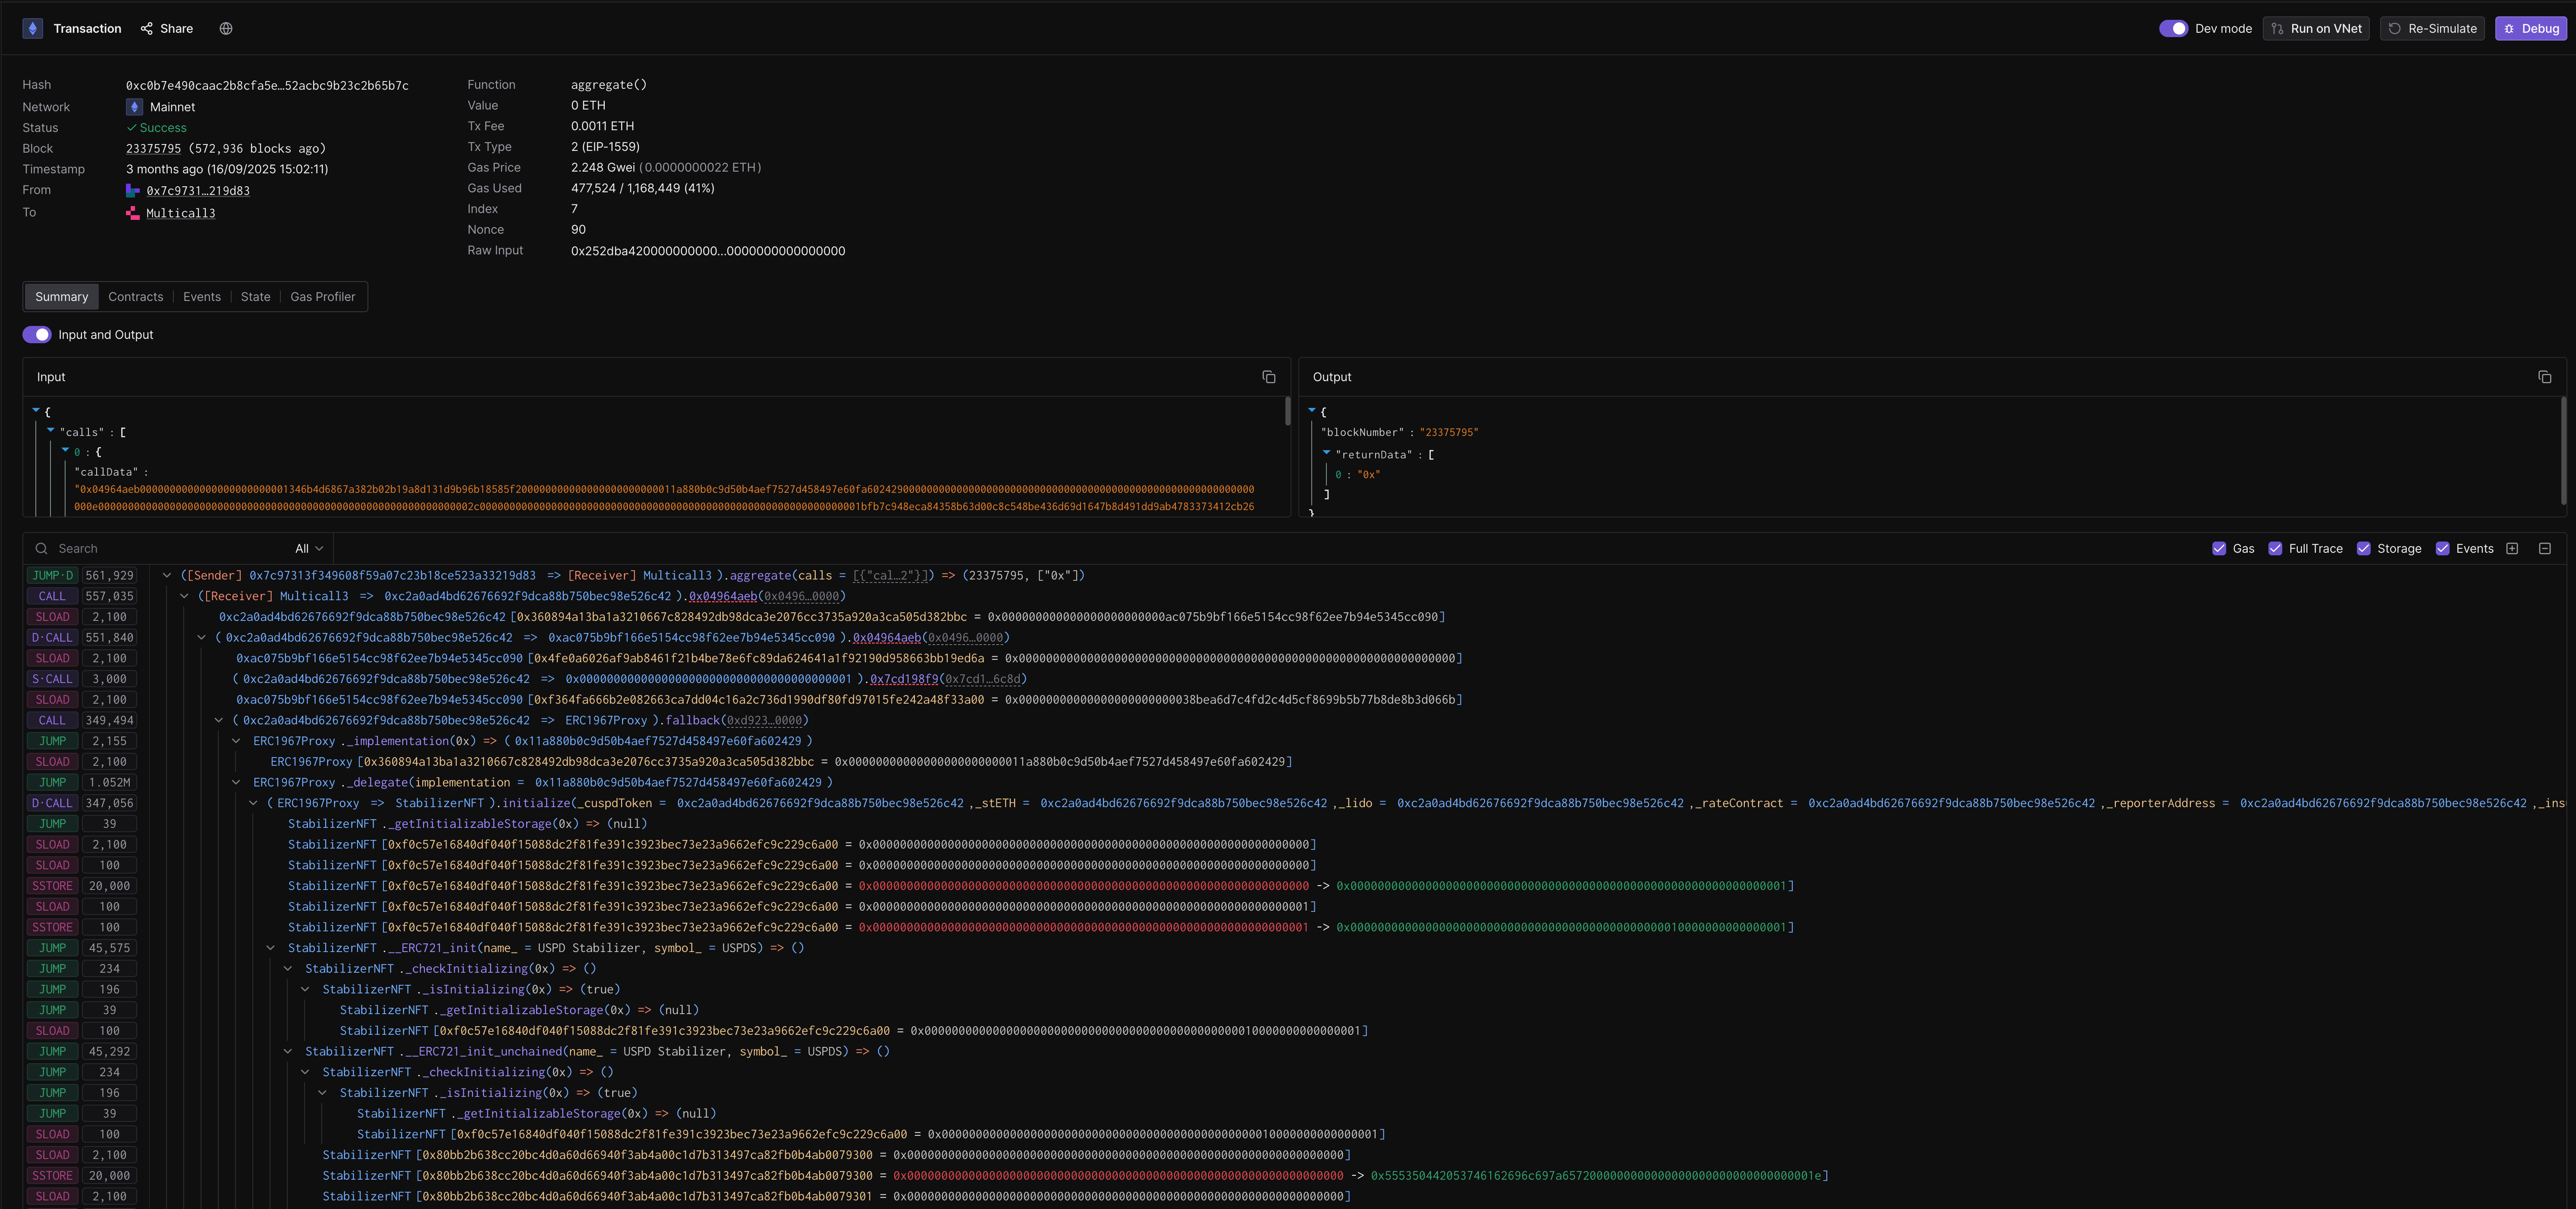Viewport: 2576px width, 1209px height.
Task: Expand all trace rows with the plus icon
Action: [x=2513, y=548]
